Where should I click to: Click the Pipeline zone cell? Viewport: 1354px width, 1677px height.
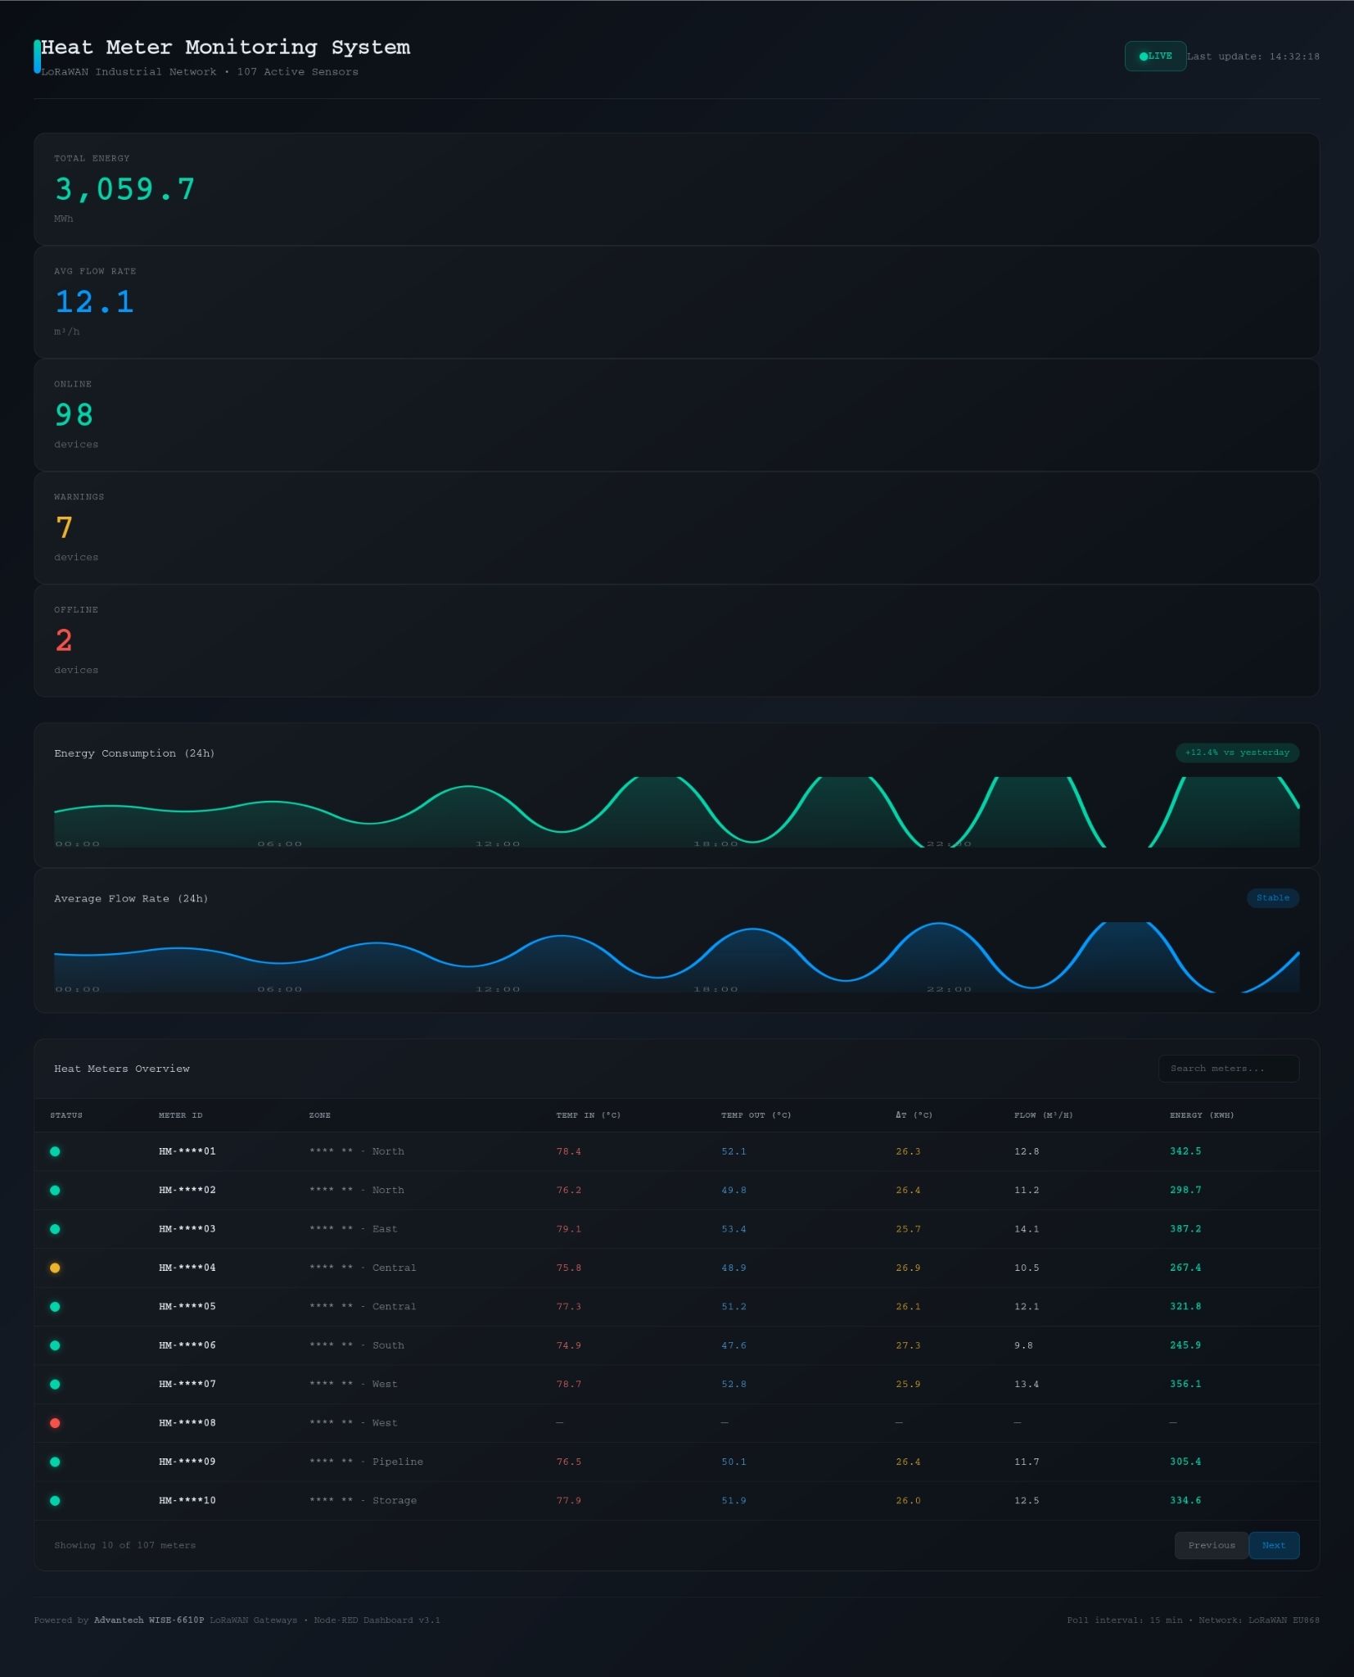coord(366,1462)
